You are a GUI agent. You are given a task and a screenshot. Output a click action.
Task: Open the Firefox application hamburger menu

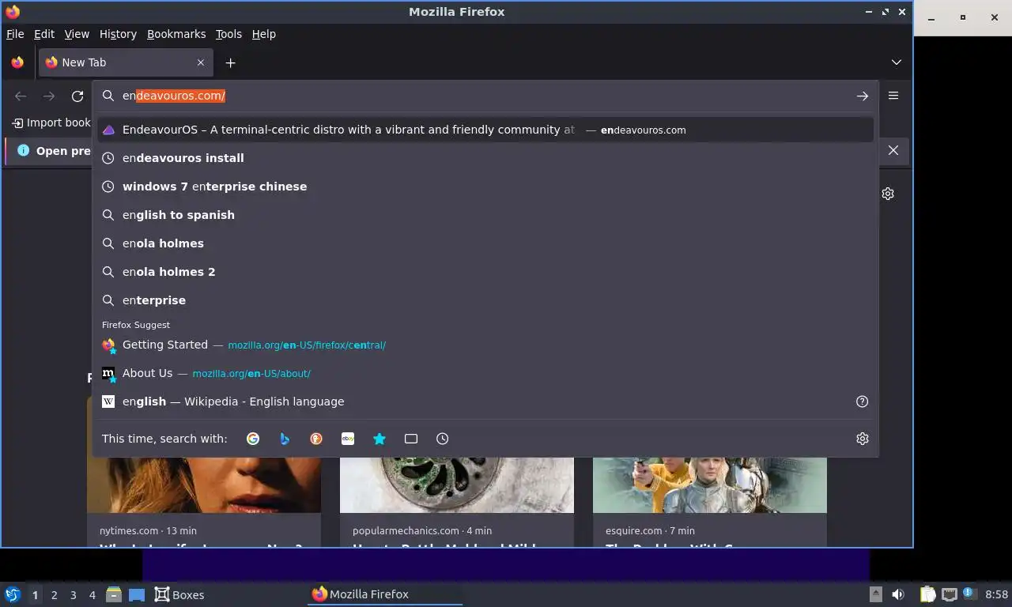[x=893, y=96]
